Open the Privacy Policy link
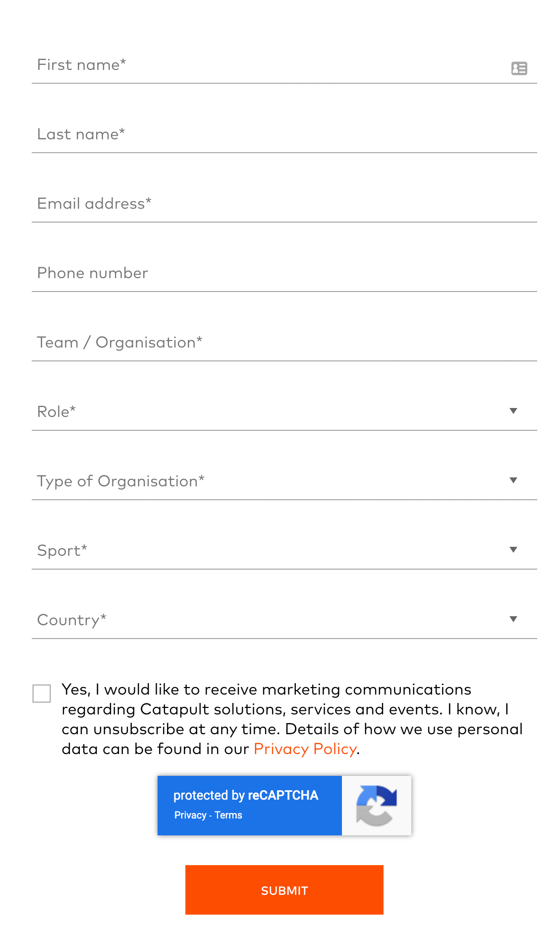This screenshot has height=935, width=559. pyautogui.click(x=305, y=749)
